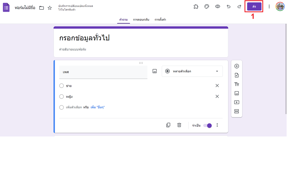Image resolution: width=302 pixels, height=175 pixels.
Task: Add title and description with Tt icon
Action: 237,84
